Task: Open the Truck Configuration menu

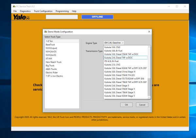Action: coord(43,11)
